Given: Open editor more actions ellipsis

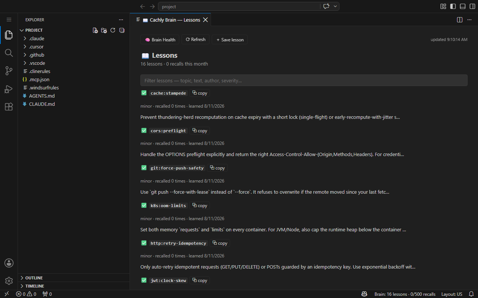Looking at the screenshot, I should [x=470, y=20].
